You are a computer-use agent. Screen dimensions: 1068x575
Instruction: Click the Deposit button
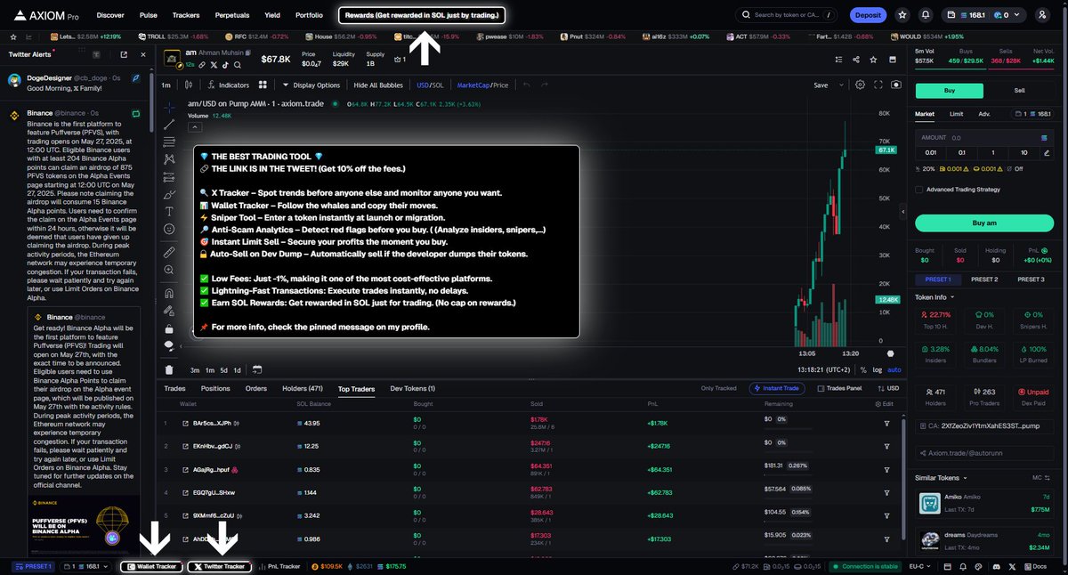[867, 15]
